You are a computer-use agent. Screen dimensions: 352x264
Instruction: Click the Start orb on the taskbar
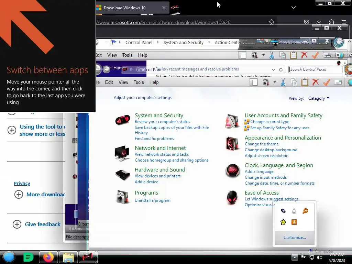coord(9,257)
